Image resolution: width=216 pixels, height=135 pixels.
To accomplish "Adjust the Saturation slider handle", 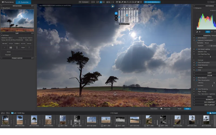I will 212,86.
